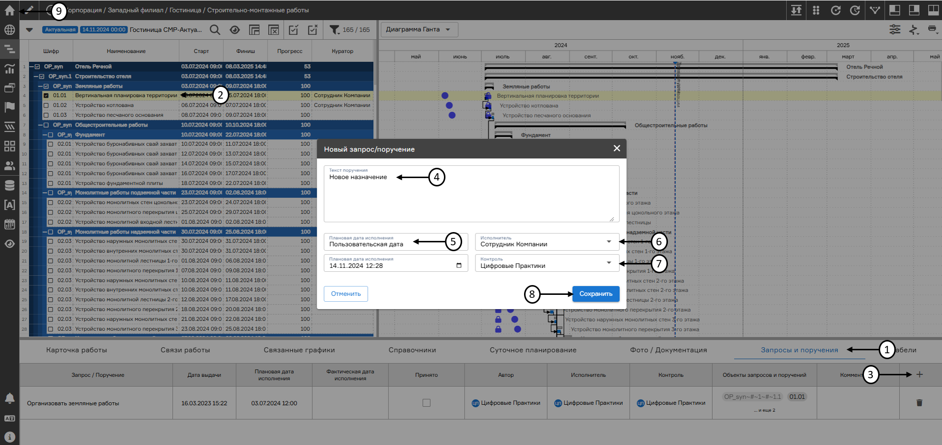Open search in the schedule toolbar
The height and width of the screenshot is (445, 942).
pyautogui.click(x=215, y=30)
